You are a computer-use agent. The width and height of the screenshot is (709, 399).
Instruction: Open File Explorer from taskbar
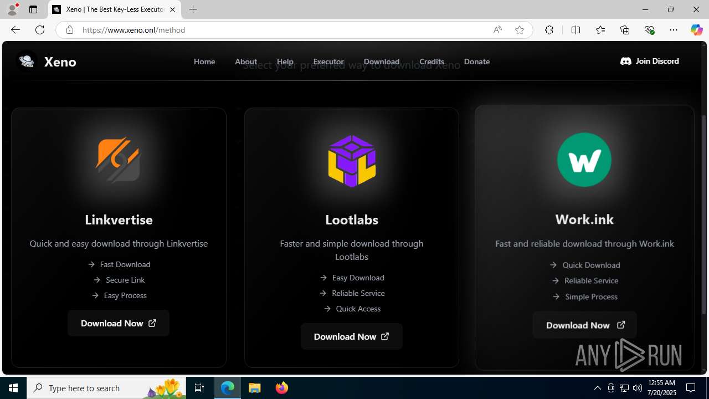click(255, 388)
